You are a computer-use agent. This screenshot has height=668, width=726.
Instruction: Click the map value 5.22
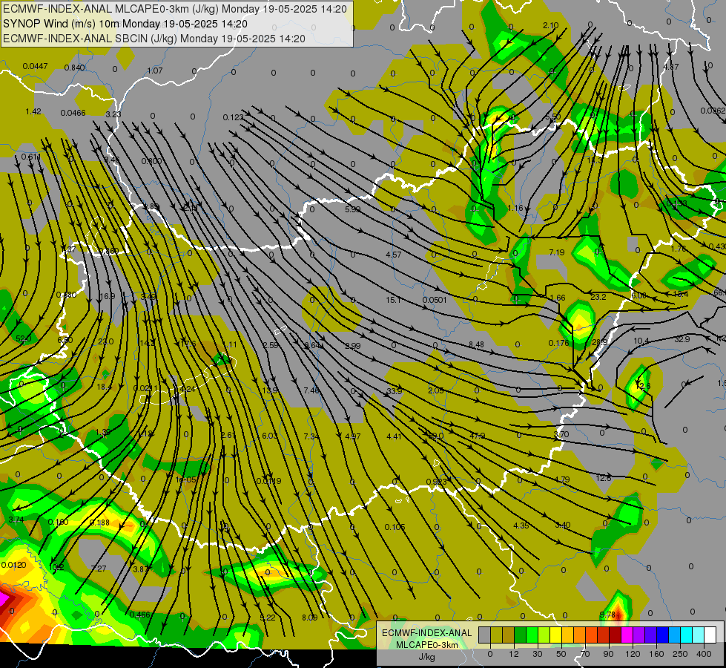(x=268, y=617)
